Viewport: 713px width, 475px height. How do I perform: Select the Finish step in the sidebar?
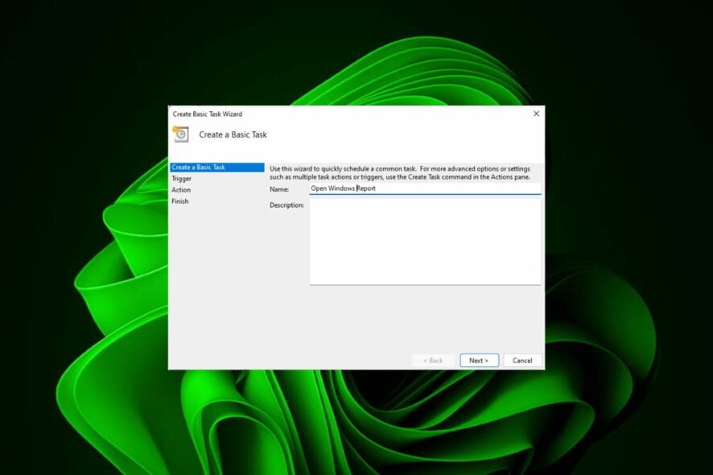(179, 200)
